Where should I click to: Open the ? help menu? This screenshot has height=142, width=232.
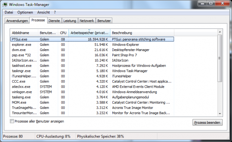pyautogui.click(x=55, y=12)
